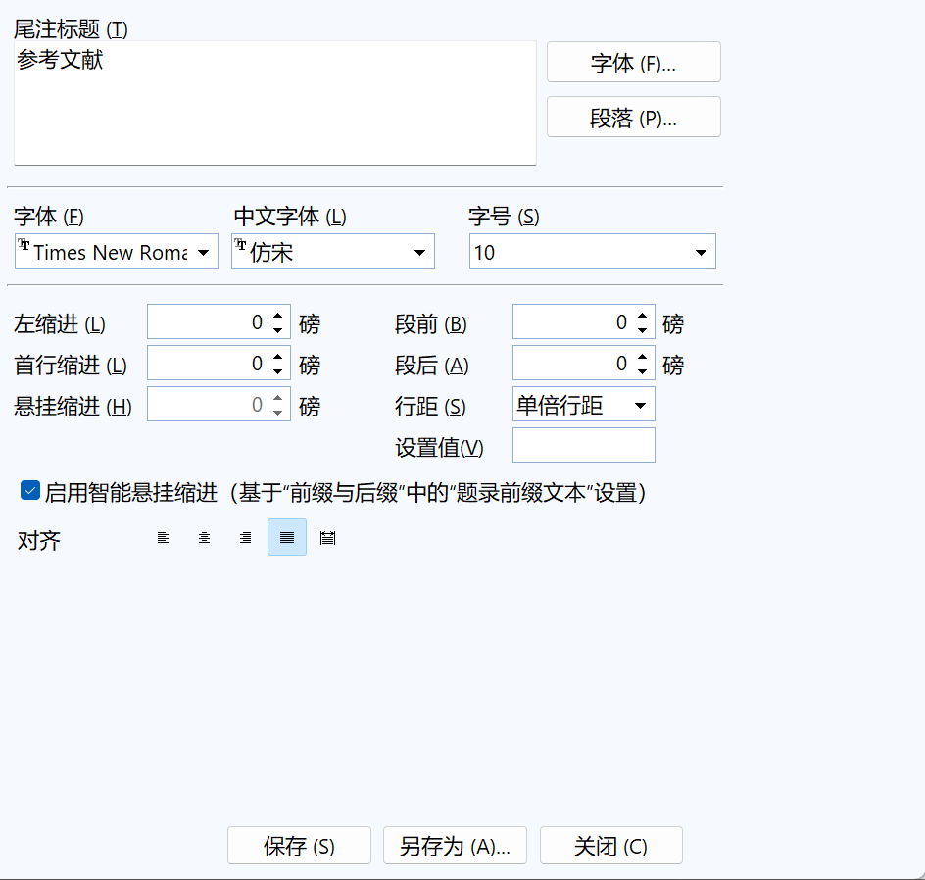
Task: Increase 段前 spacing with up arrow
Action: click(x=643, y=316)
